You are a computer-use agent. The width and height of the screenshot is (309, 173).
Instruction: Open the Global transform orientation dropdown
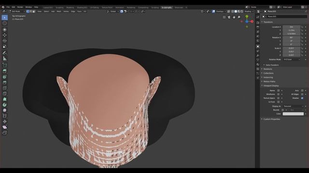point(113,12)
